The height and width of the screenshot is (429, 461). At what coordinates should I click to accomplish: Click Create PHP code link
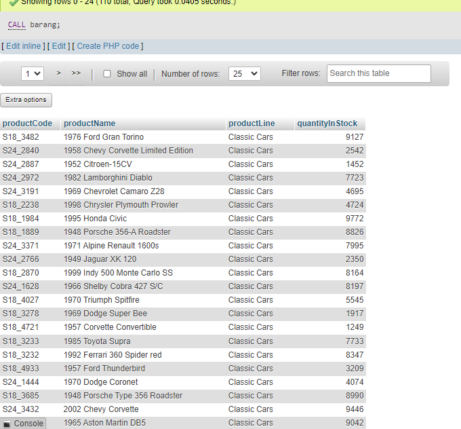(108, 46)
